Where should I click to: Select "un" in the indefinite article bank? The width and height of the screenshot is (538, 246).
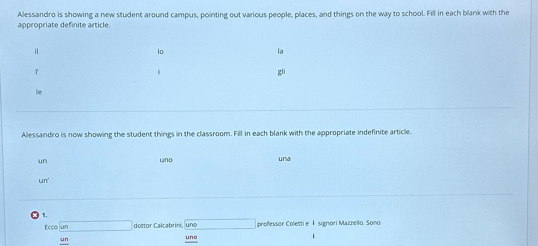[42, 161]
